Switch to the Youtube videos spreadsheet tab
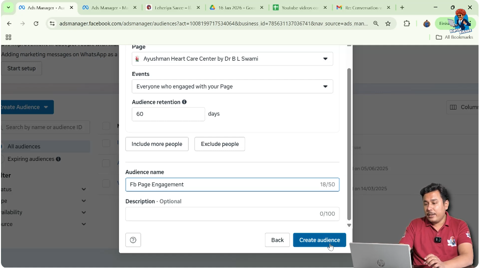This screenshot has width=479, height=268. [300, 8]
